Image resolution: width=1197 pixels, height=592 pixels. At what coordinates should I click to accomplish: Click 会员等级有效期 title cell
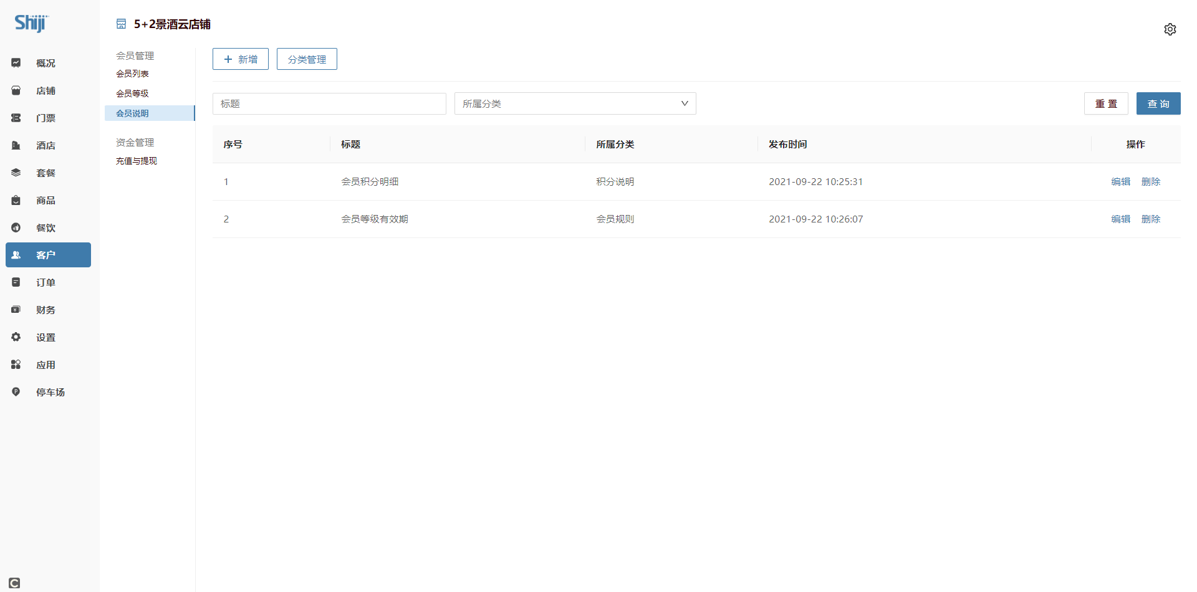pos(375,219)
